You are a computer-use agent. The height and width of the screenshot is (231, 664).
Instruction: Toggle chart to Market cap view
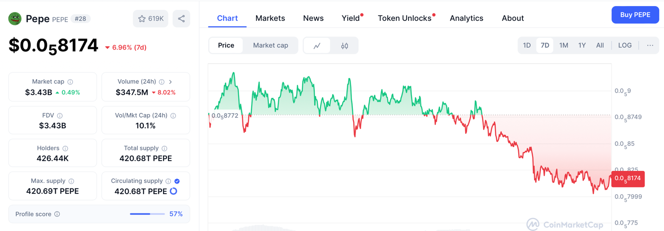click(270, 45)
